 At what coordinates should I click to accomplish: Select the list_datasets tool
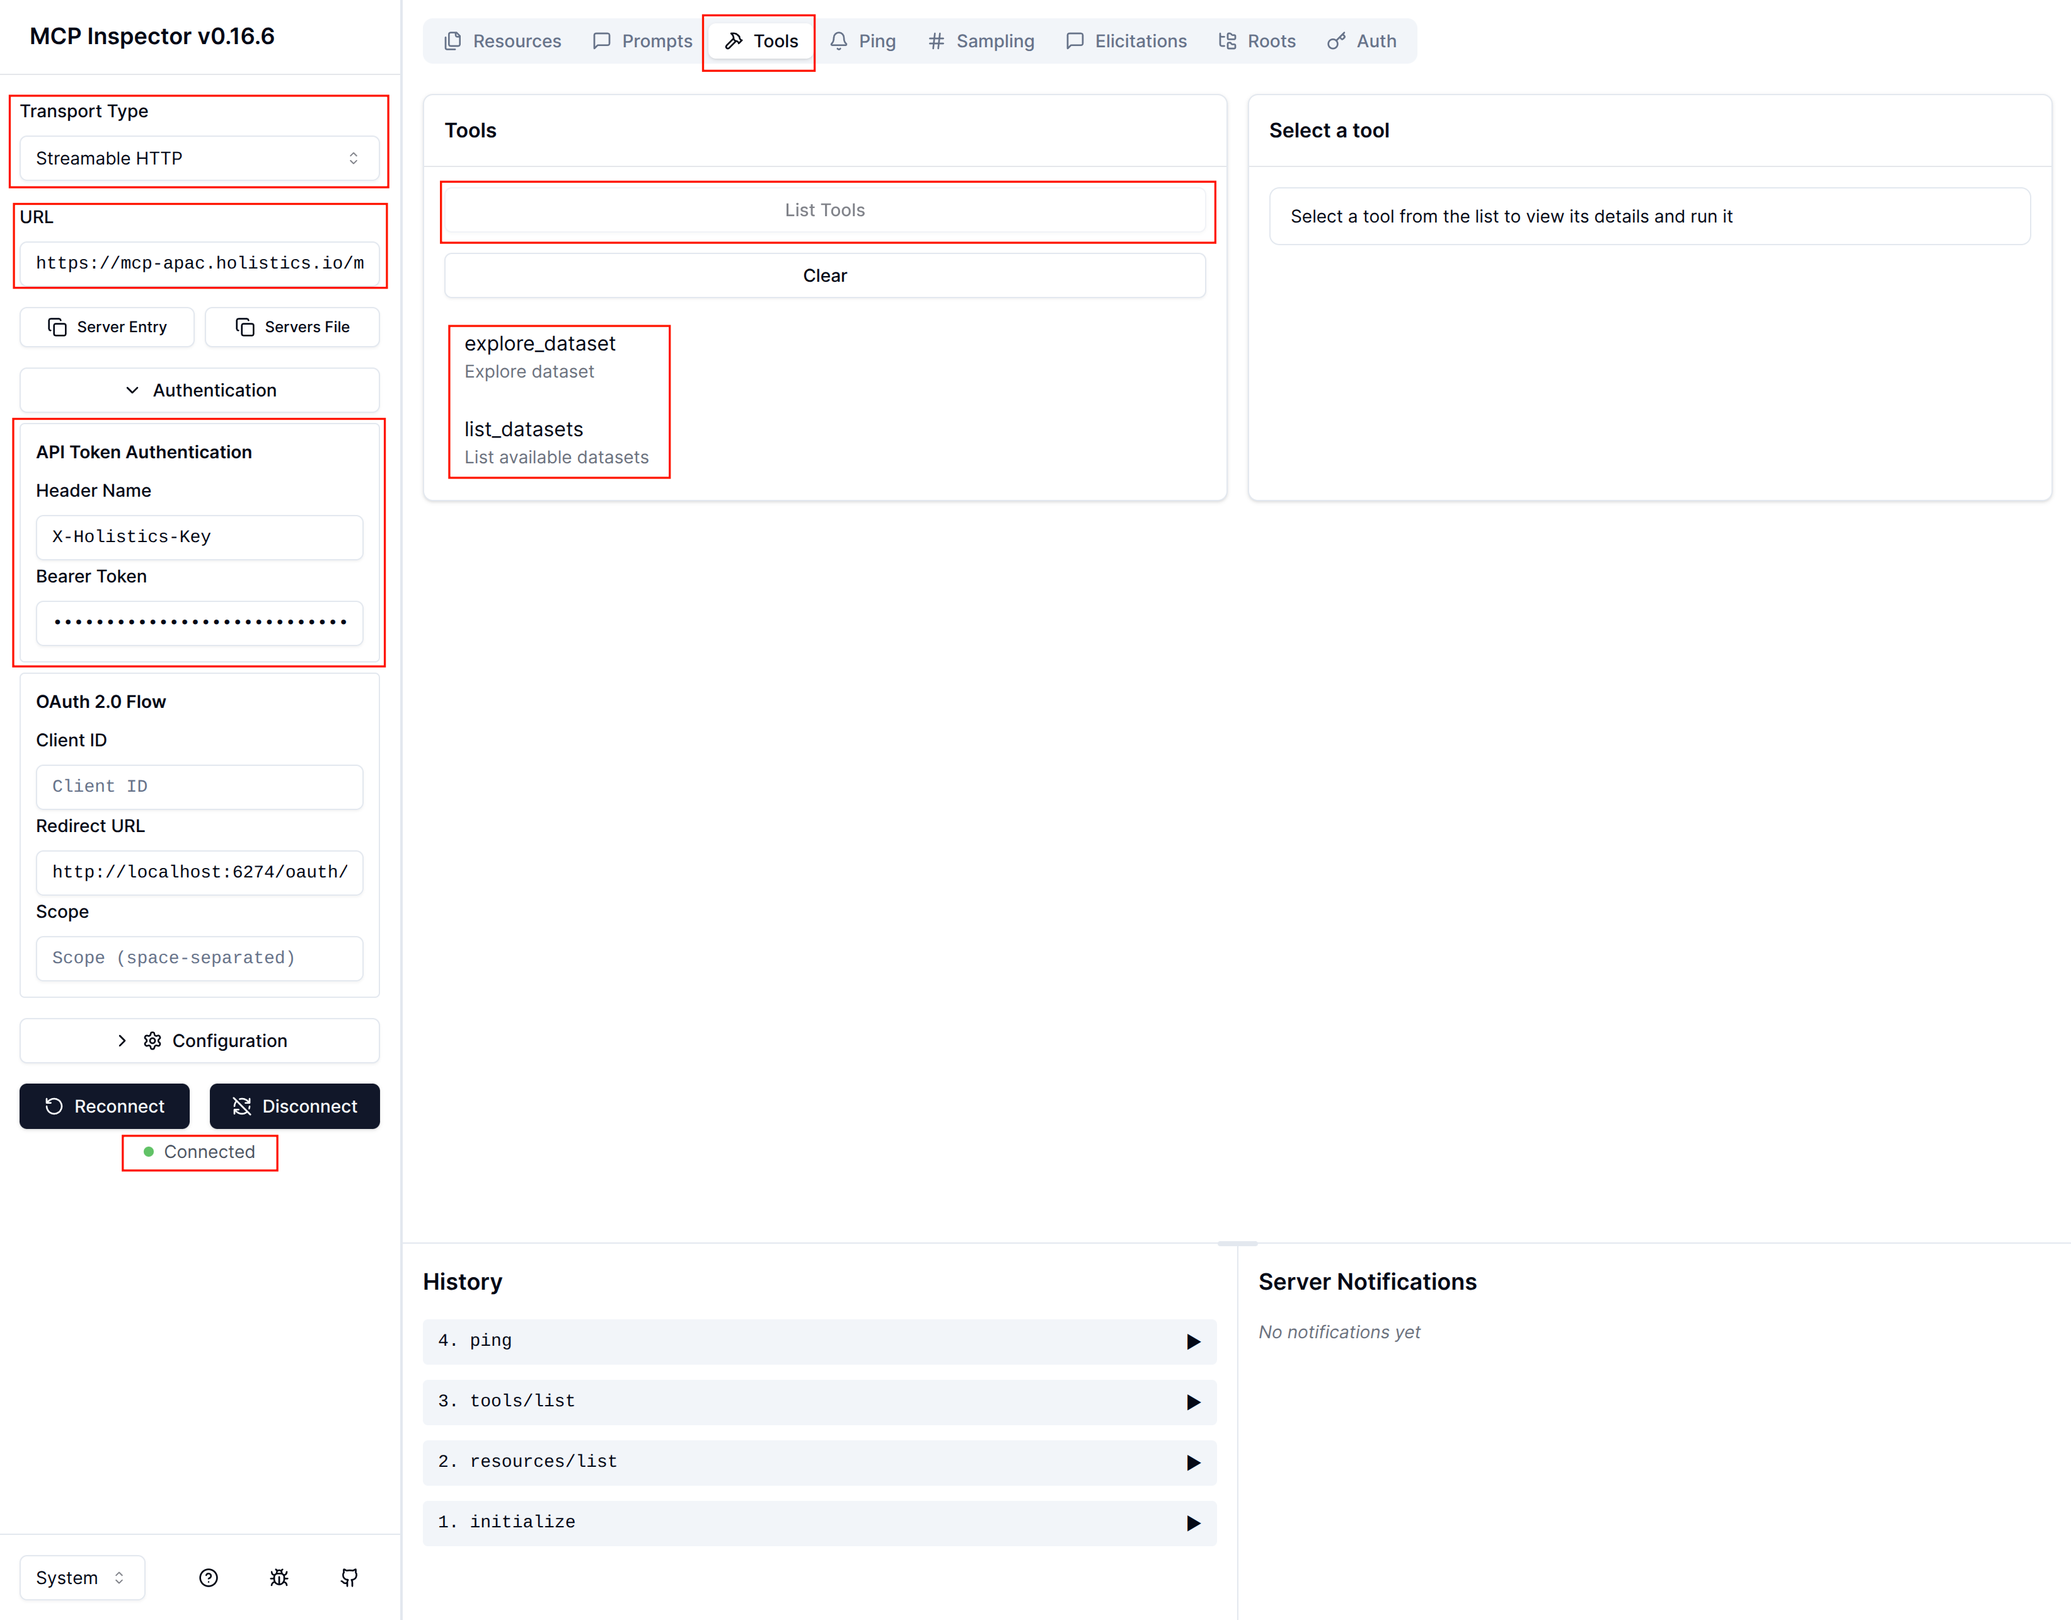[x=825, y=443]
